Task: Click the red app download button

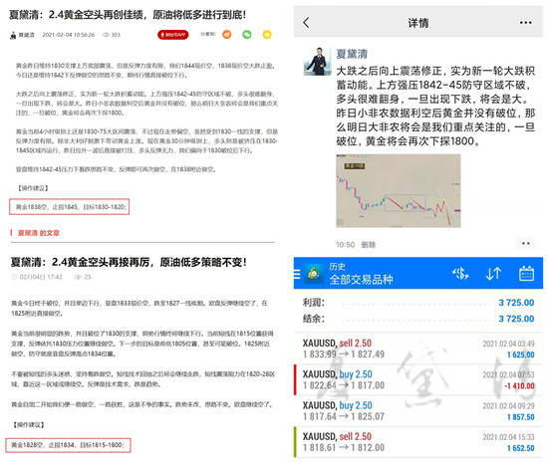Action: [173, 35]
